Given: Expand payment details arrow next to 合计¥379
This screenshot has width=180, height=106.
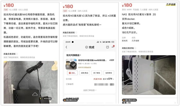Looking at the screenshot, I should [x=113, y=79].
